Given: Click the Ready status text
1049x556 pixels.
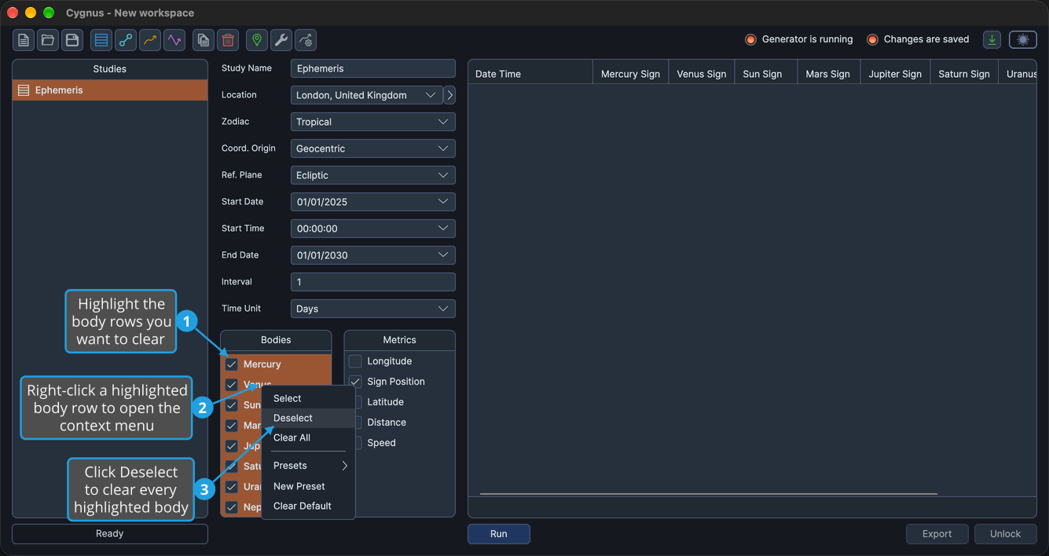Looking at the screenshot, I should tap(110, 534).
